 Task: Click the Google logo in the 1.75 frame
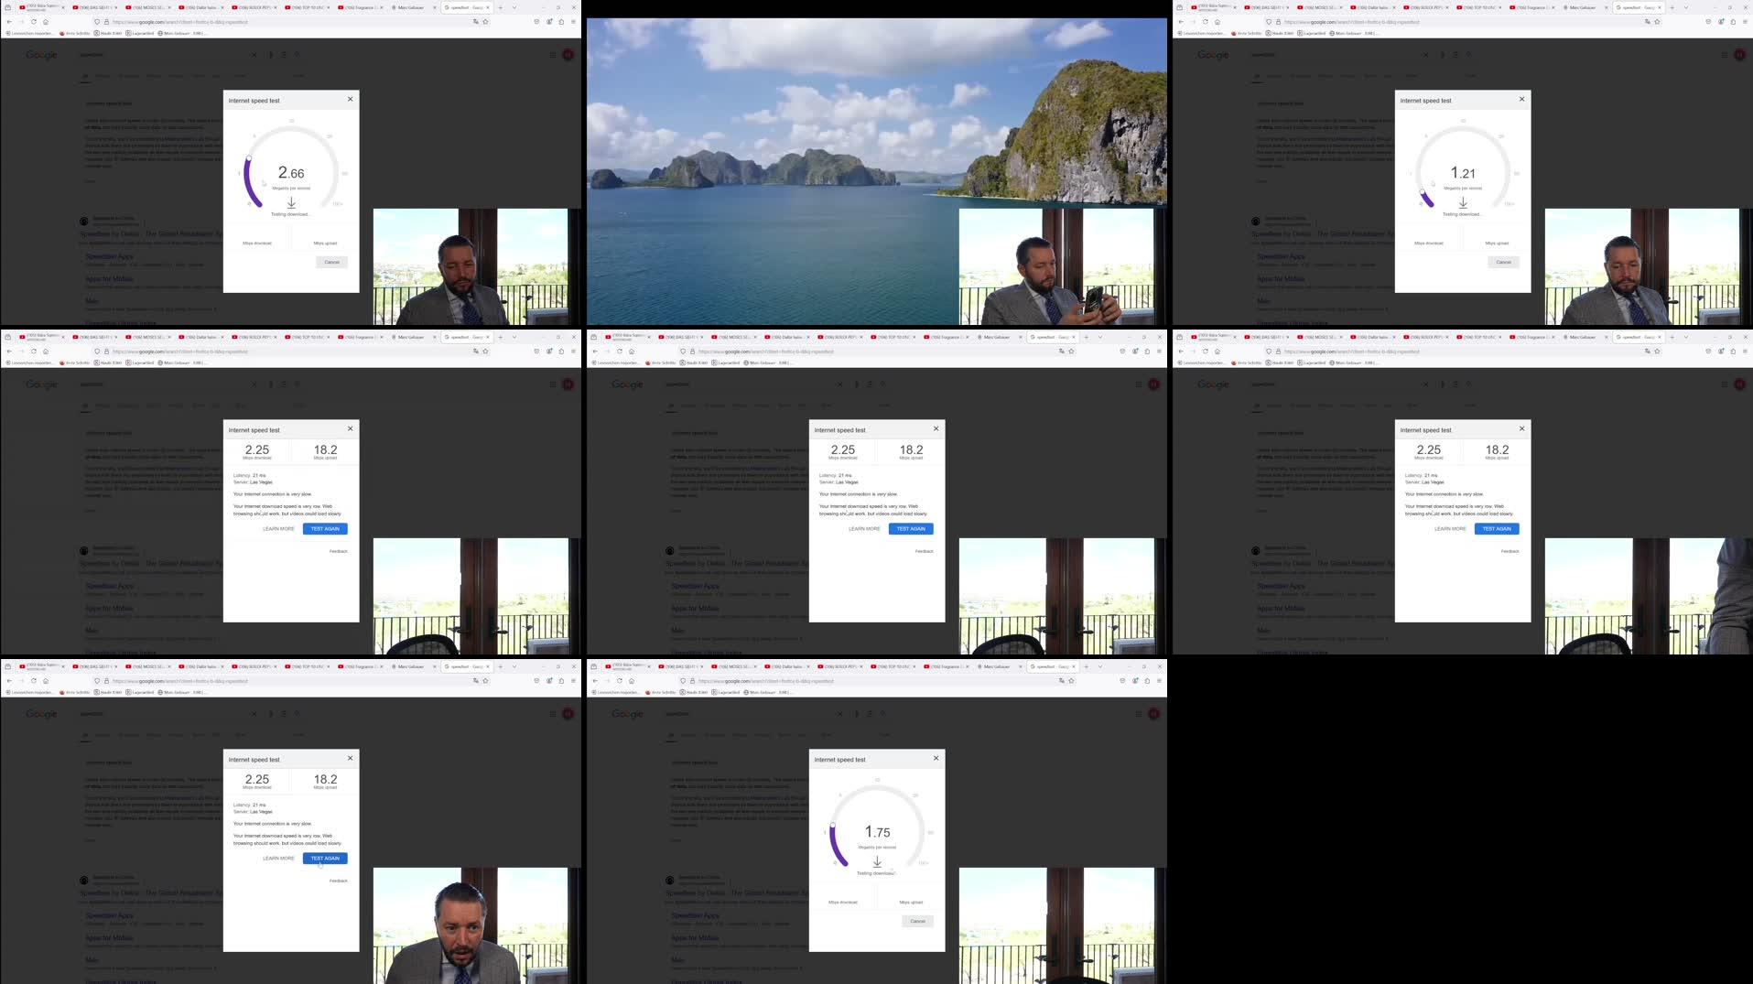point(627,714)
